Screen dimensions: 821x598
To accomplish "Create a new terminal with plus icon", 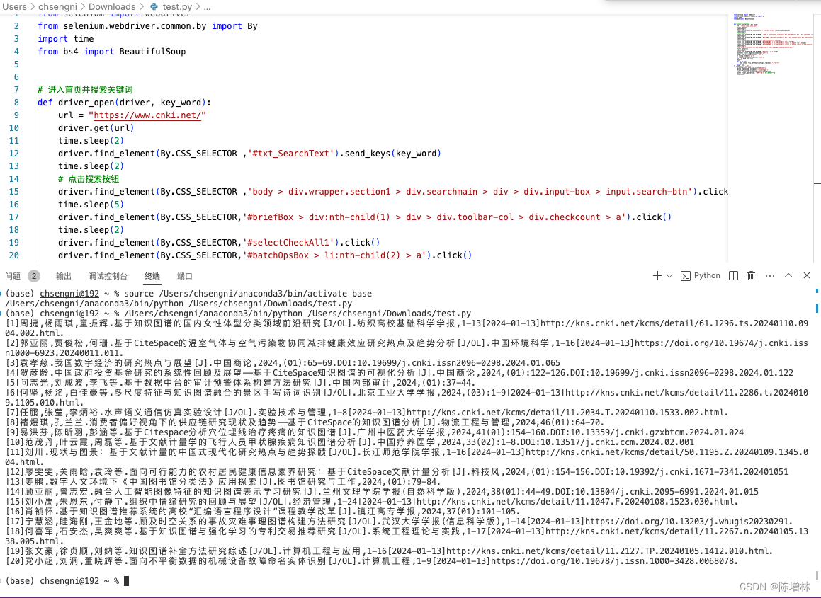I will click(657, 276).
